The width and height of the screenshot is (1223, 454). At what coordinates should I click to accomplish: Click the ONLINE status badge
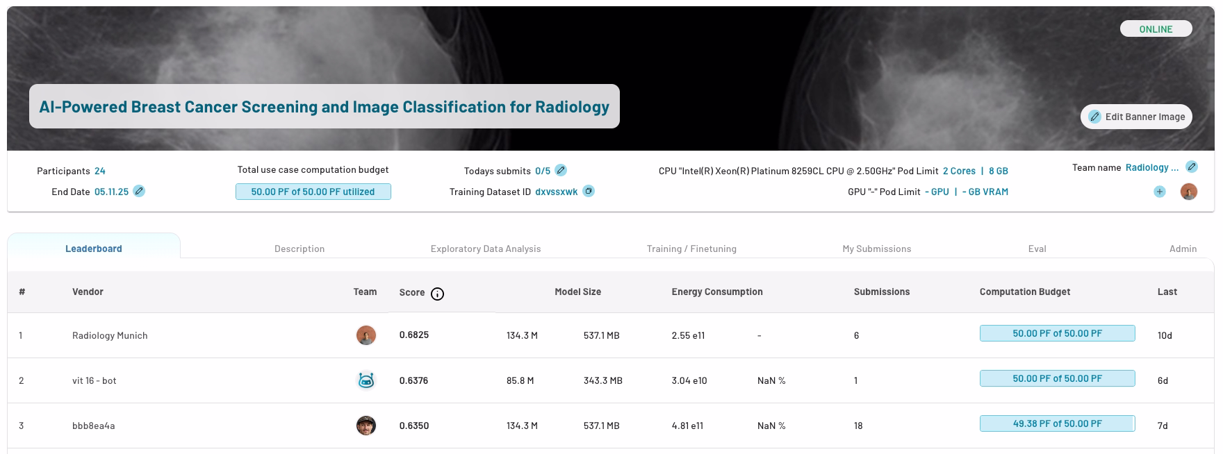[1156, 29]
